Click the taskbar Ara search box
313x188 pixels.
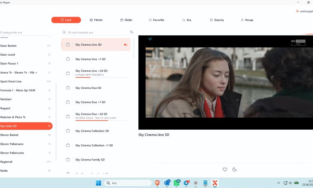(128, 183)
